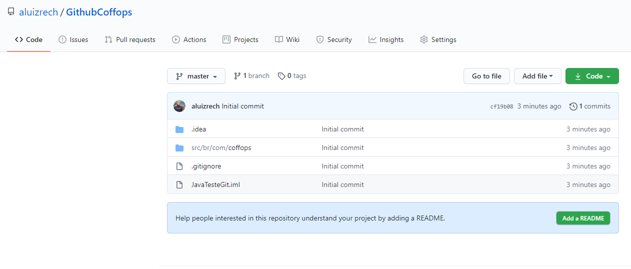View the 1 commits history link
The width and height of the screenshot is (631, 269).
coord(590,106)
